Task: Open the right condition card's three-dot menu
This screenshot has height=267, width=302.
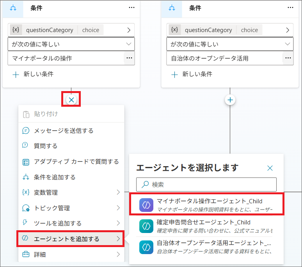Action: (290, 7)
